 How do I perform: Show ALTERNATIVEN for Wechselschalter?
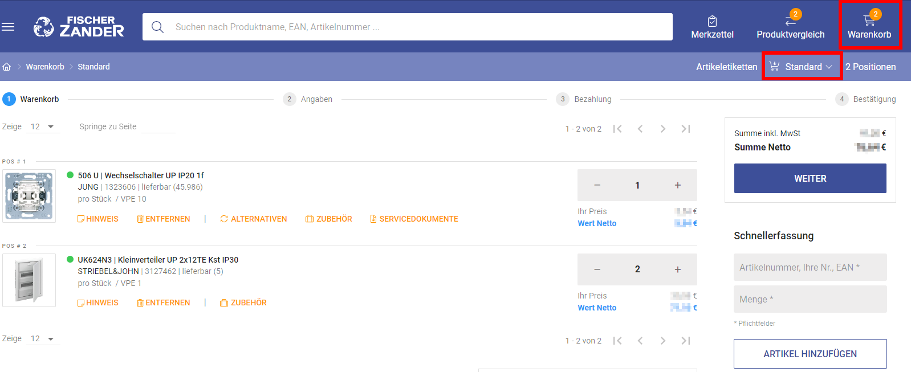click(254, 219)
